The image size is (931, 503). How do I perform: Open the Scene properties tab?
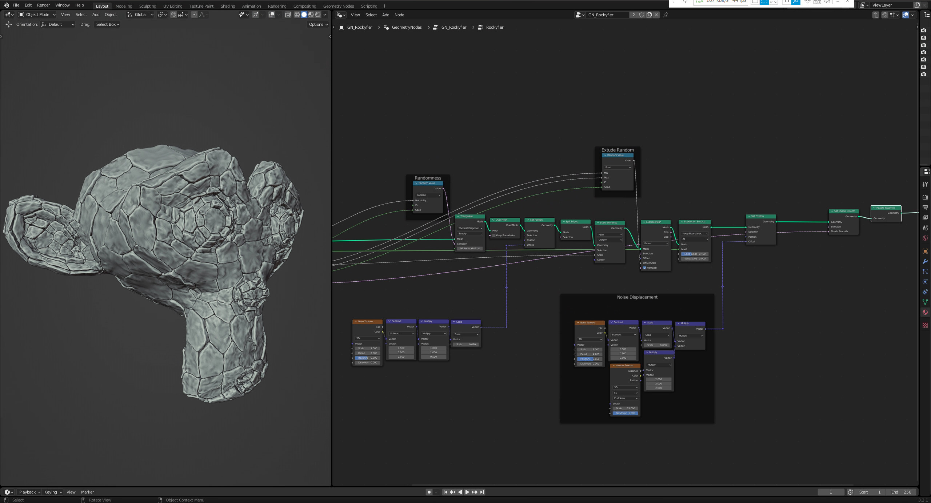tap(925, 228)
